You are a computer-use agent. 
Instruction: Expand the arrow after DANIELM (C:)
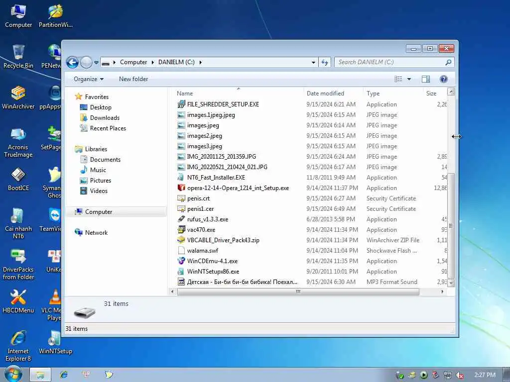tap(200, 62)
